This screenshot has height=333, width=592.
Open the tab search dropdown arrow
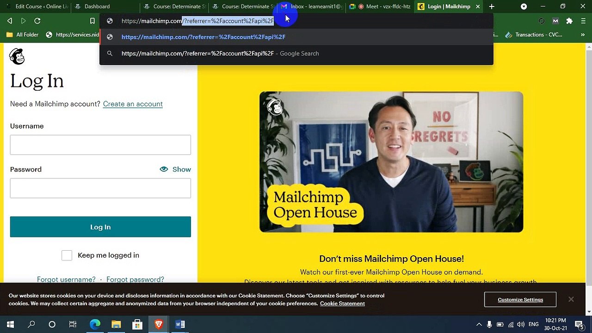(524, 6)
